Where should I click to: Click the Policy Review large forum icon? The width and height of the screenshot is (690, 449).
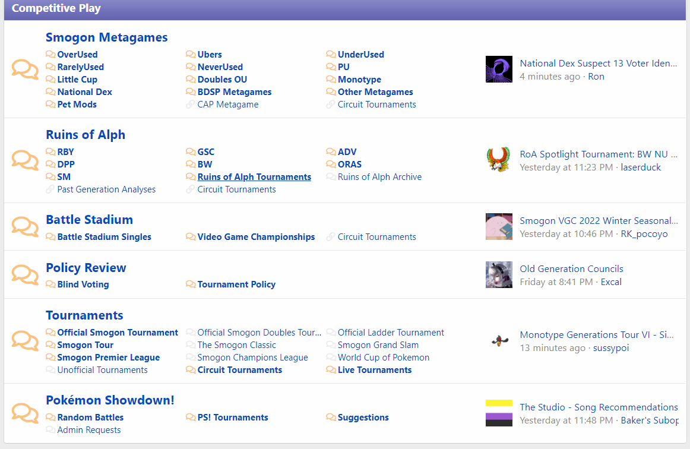point(25,274)
